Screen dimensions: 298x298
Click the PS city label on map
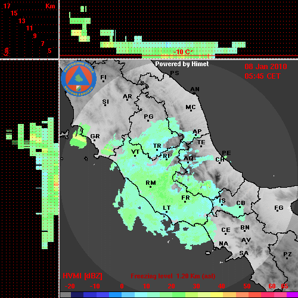pyautogui.click(x=175, y=73)
